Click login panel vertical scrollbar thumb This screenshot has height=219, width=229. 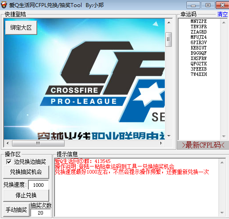tap(169, 39)
